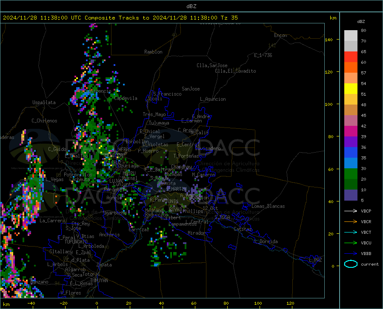Click the 'current' legend label
This screenshot has height=309, width=383.
[370, 264]
